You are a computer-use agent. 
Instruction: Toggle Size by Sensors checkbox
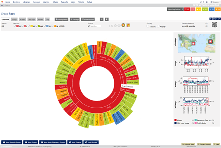click(148, 26)
